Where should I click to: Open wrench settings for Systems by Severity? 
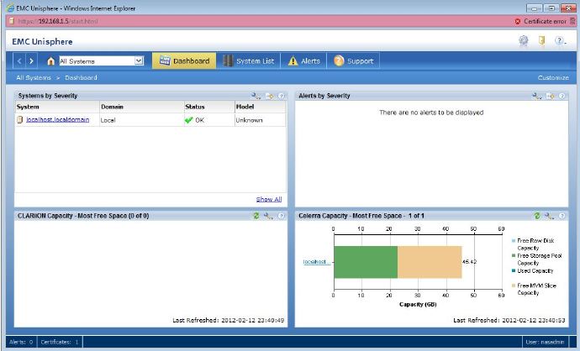click(256, 96)
